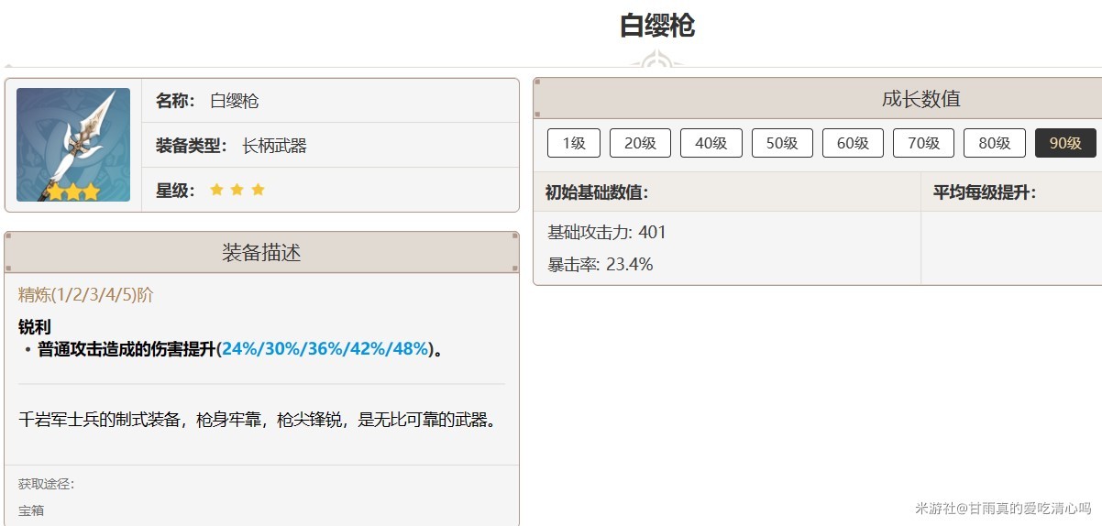
Task: Click the active 90级 level button
Action: coord(1065,143)
